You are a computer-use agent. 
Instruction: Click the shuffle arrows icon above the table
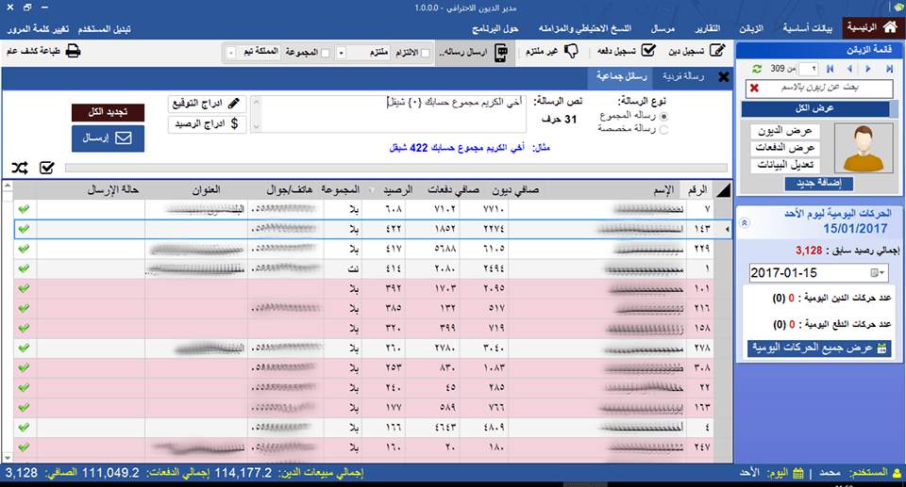coord(20,168)
